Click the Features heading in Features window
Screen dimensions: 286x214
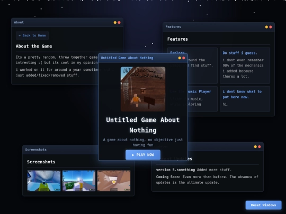point(177,39)
